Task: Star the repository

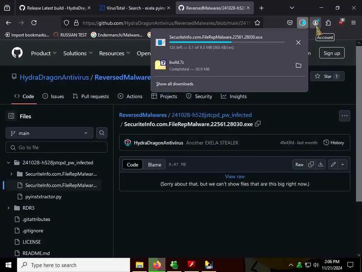Action: [327, 76]
